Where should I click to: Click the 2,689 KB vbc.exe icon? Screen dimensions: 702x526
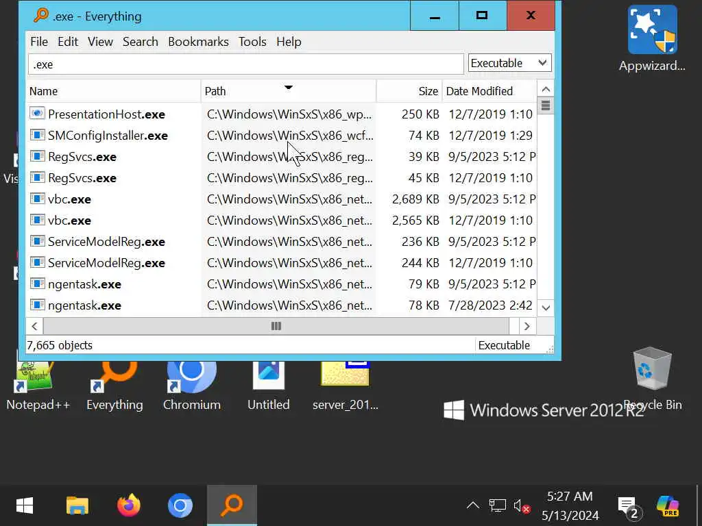point(37,199)
